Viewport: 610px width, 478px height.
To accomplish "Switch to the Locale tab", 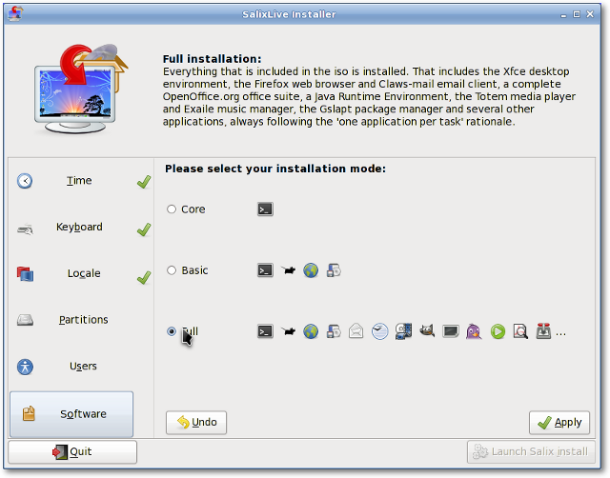I will coord(80,274).
